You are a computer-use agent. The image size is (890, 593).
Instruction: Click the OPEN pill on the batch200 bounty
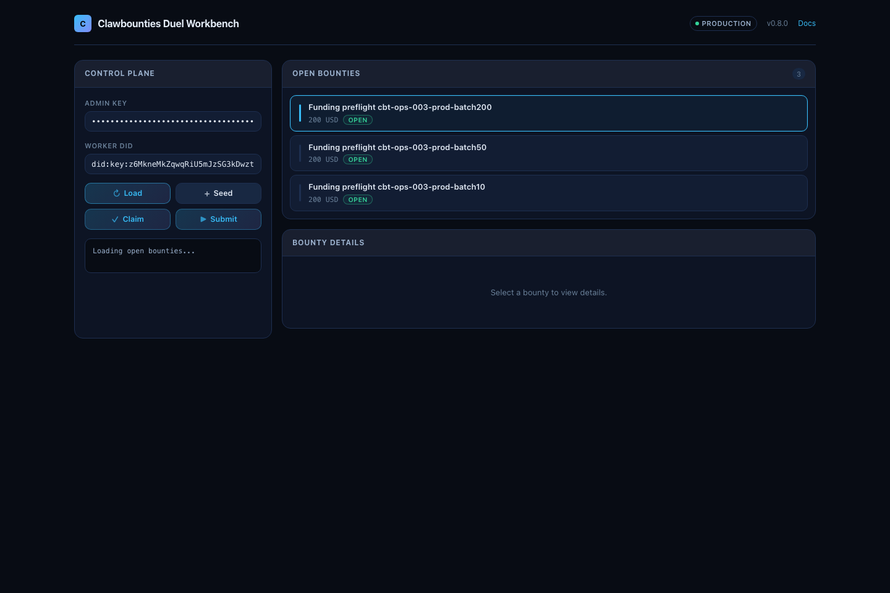[358, 120]
